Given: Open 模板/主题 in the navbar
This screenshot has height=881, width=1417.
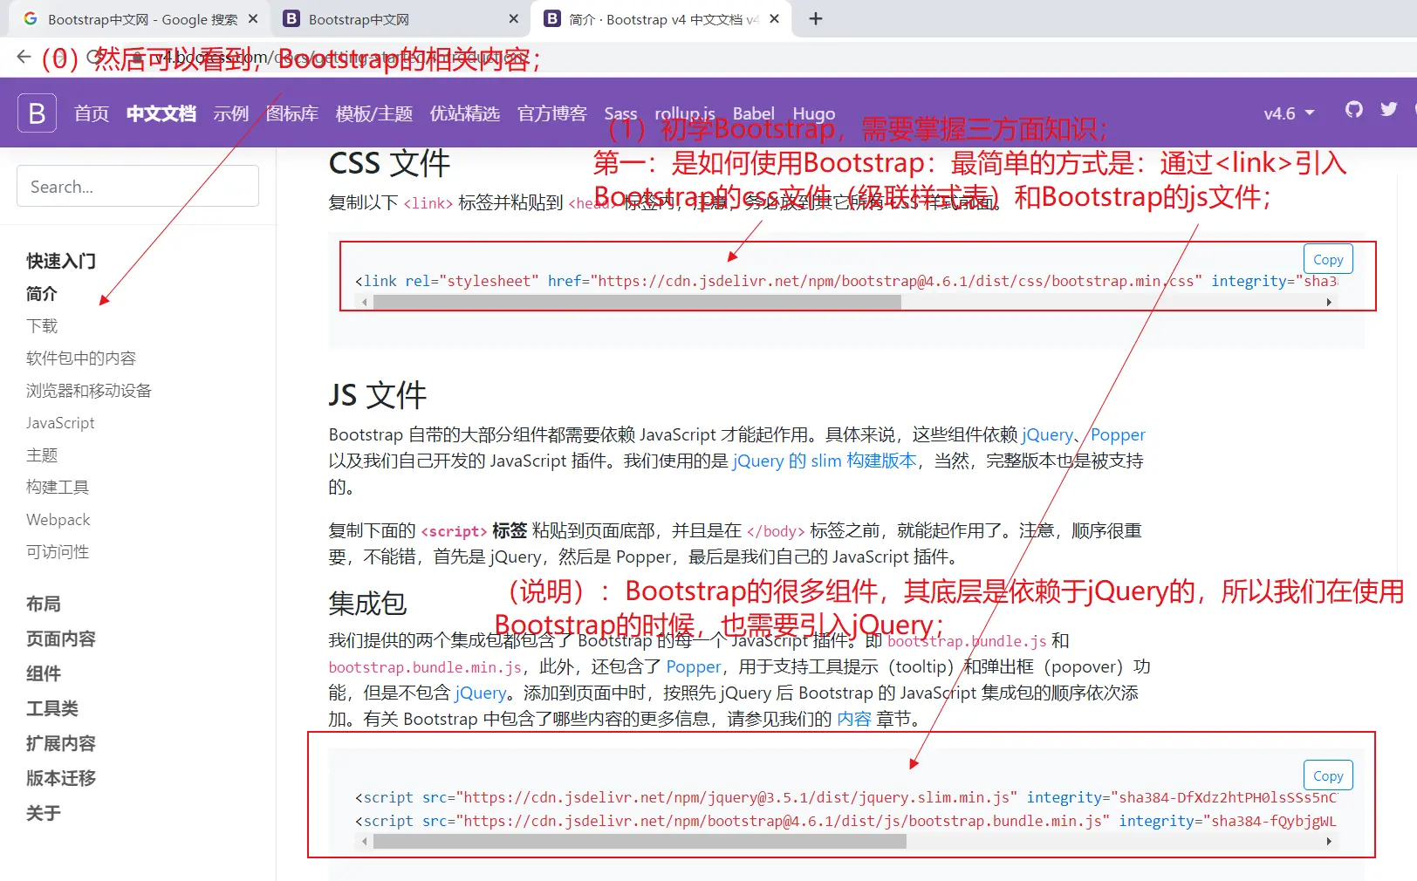Looking at the screenshot, I should [x=374, y=113].
